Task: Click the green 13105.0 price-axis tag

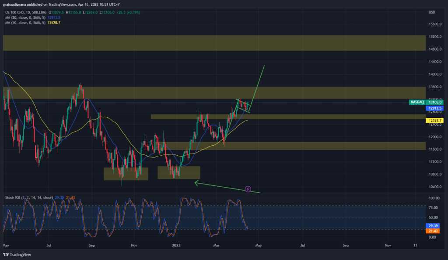Action: [435, 102]
